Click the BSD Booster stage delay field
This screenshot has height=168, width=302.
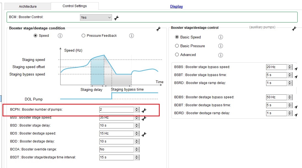coord(116,125)
